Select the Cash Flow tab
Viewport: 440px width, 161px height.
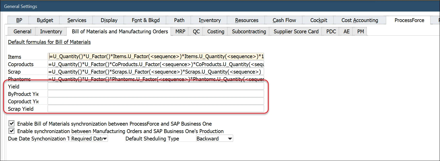point(284,20)
